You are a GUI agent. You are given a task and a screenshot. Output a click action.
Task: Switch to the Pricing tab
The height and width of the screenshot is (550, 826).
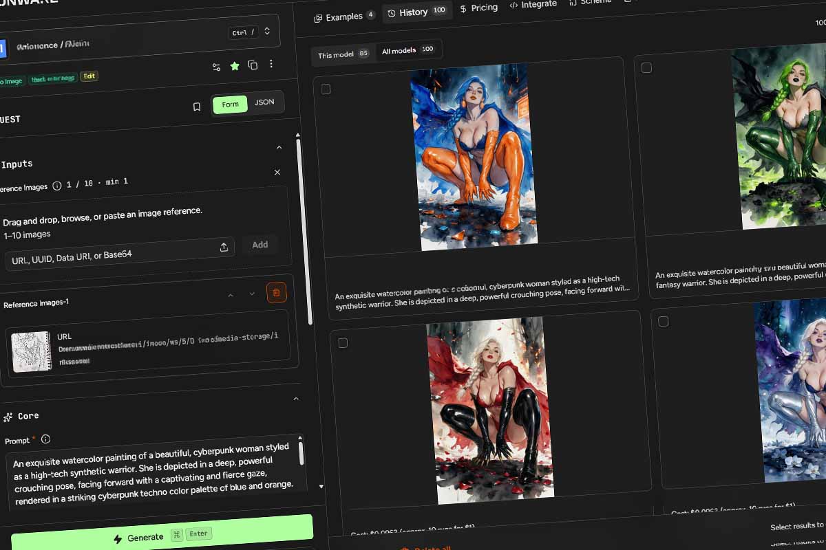(x=478, y=8)
